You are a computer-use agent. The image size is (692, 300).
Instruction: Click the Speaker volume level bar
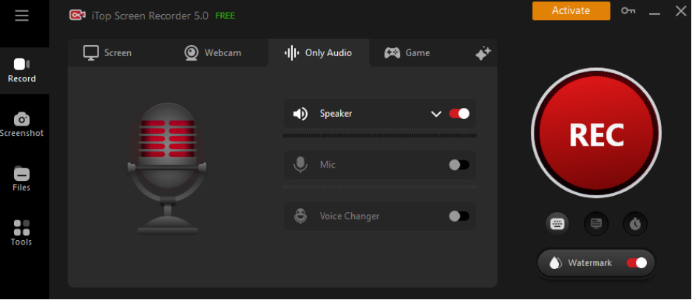[380, 136]
